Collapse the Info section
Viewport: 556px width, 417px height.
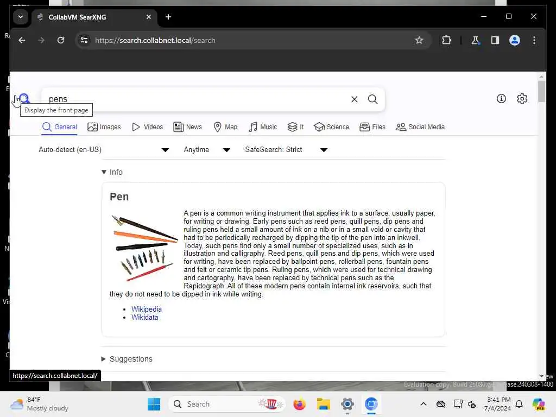(112, 172)
